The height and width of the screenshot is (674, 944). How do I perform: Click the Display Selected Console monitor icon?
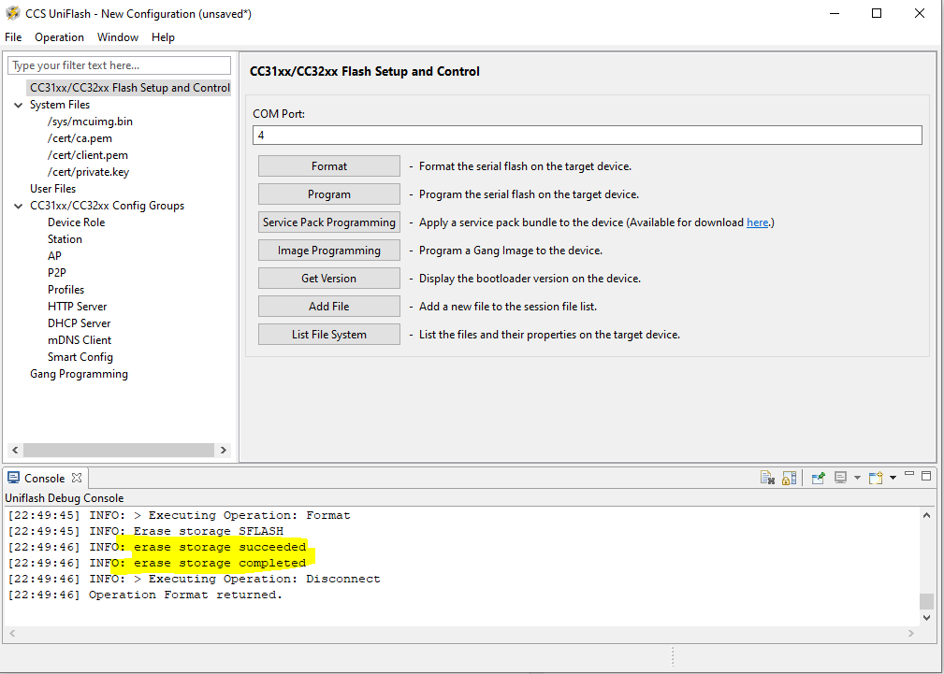tap(840, 478)
